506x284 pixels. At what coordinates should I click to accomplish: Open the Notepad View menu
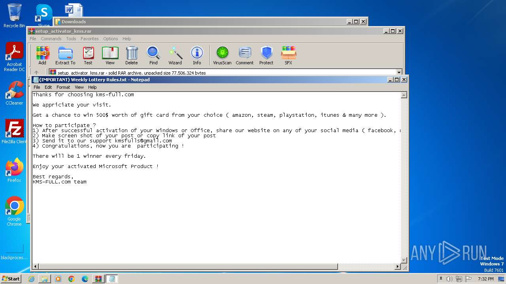pyautogui.click(x=79, y=87)
